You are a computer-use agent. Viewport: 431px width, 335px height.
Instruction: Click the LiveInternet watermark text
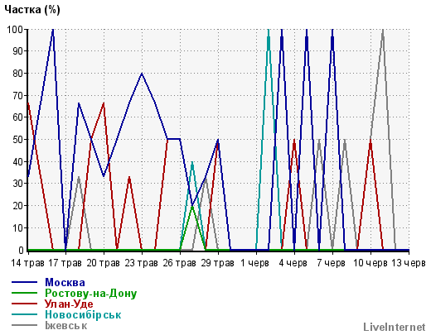point(395,327)
